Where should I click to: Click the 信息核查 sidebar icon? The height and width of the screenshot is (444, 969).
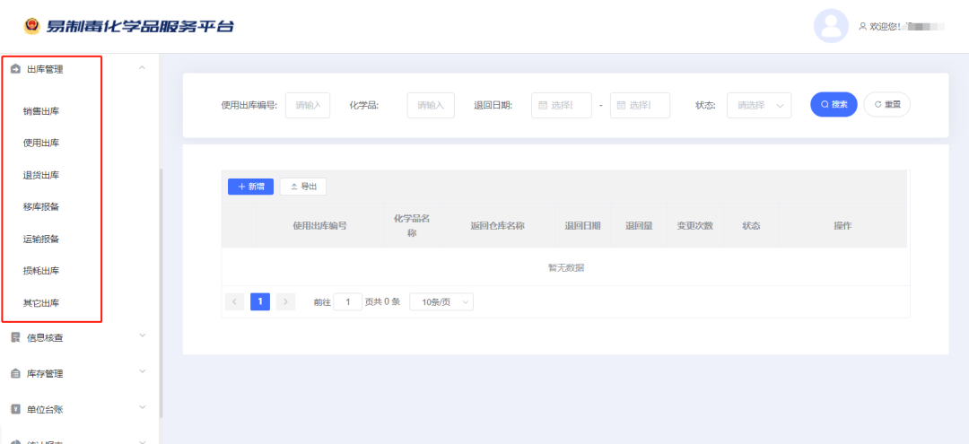[x=15, y=337]
